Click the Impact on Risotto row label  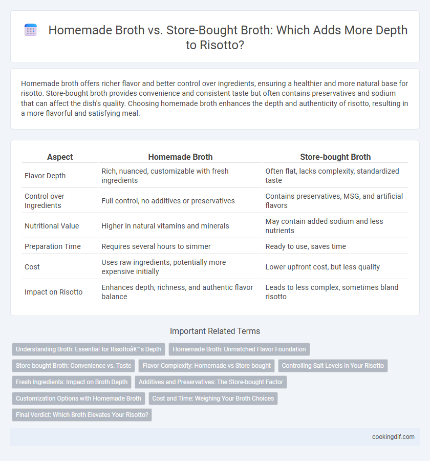[x=53, y=292]
